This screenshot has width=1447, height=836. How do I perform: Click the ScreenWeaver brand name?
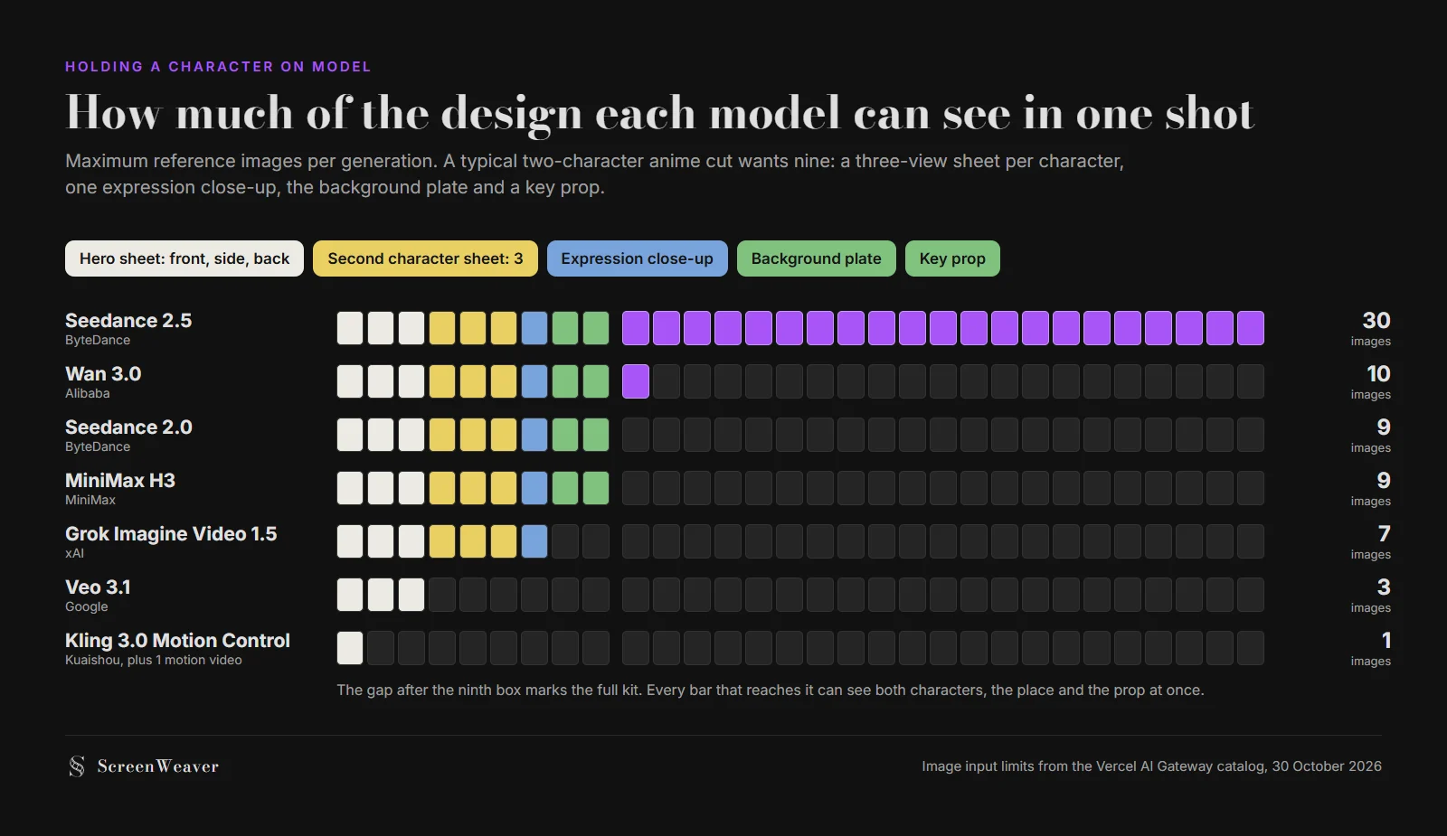158,766
